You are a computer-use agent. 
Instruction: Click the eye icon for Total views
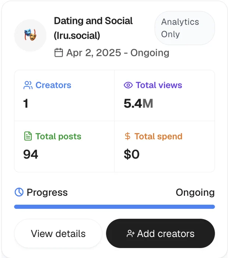(128, 85)
